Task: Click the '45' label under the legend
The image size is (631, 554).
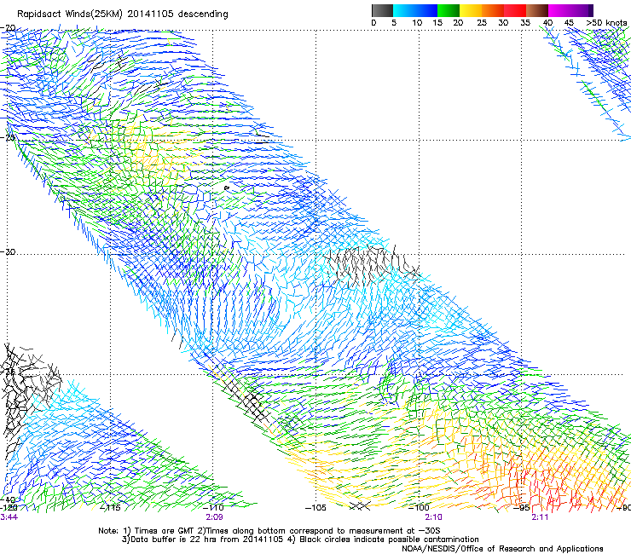Action: pyautogui.click(x=569, y=23)
